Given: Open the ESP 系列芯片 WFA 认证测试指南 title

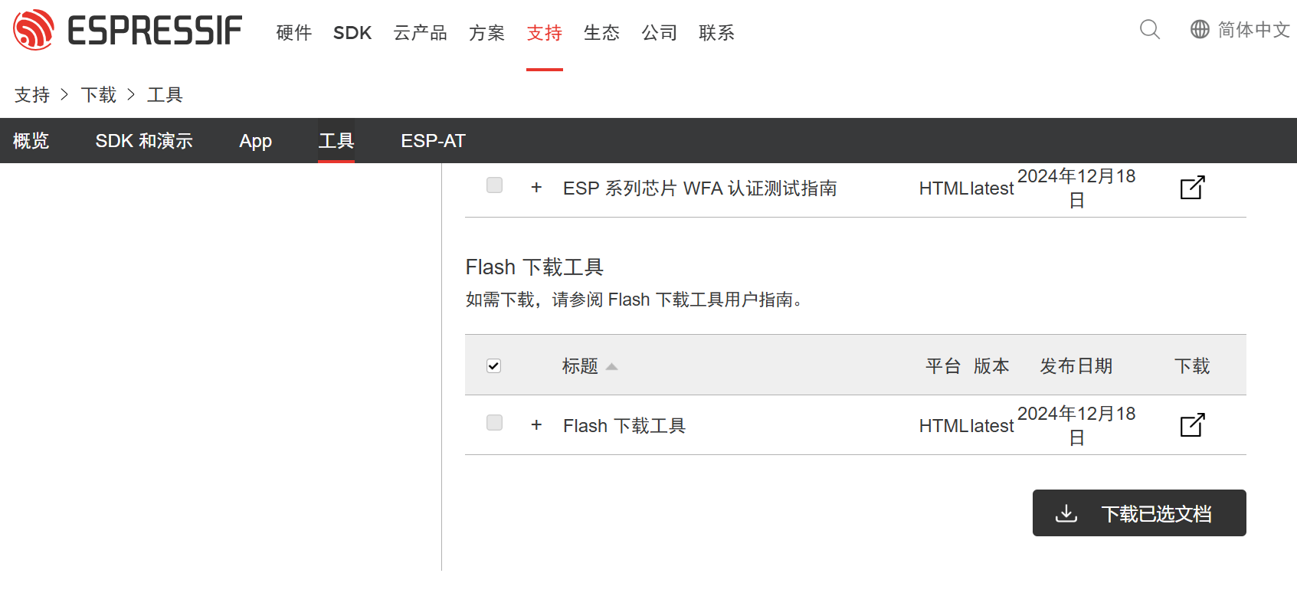Looking at the screenshot, I should tap(699, 188).
